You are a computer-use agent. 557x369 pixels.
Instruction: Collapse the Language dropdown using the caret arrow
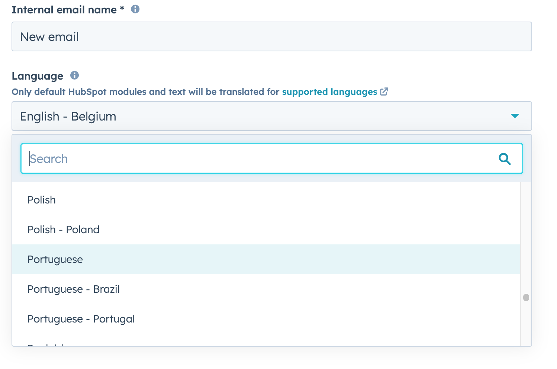(x=515, y=116)
